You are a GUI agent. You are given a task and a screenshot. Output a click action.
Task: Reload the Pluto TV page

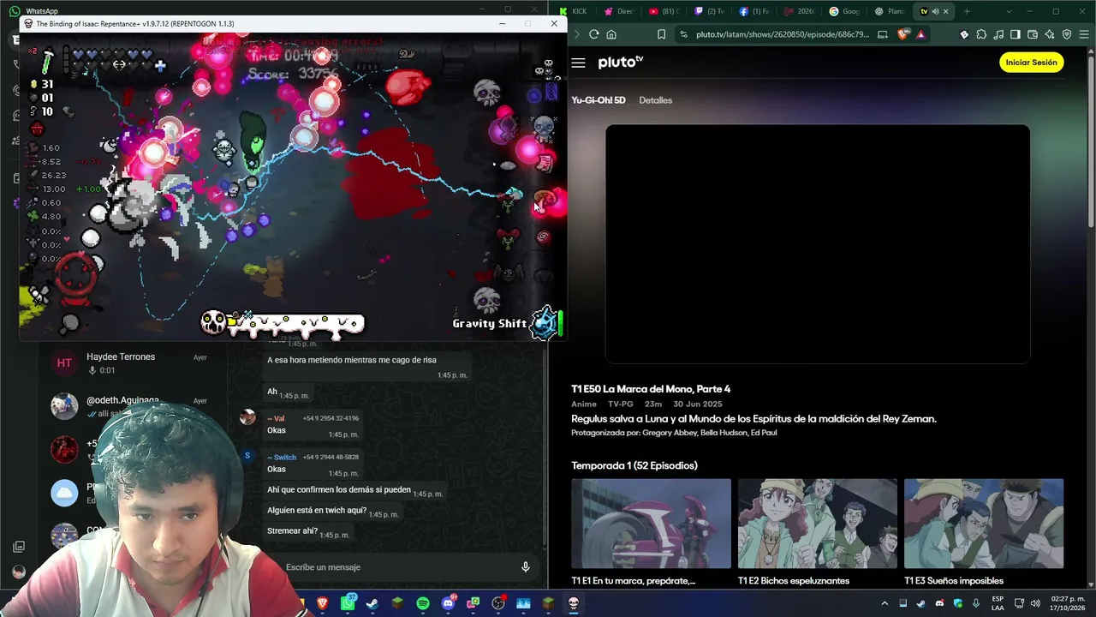593,34
